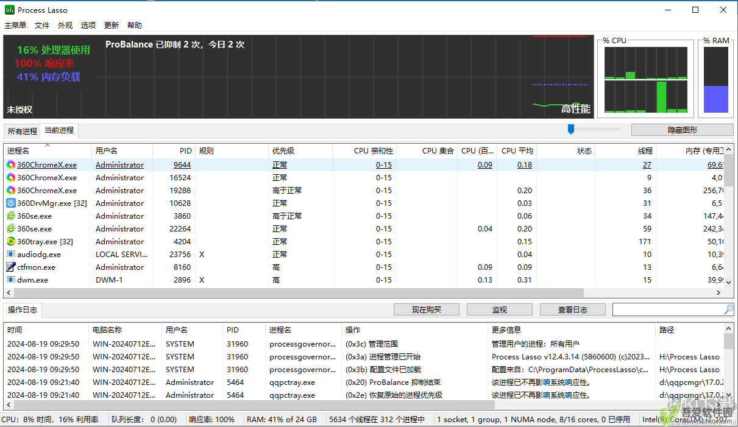Switch to the 所有进程 tab
This screenshot has height=427, width=738.
[x=23, y=131]
